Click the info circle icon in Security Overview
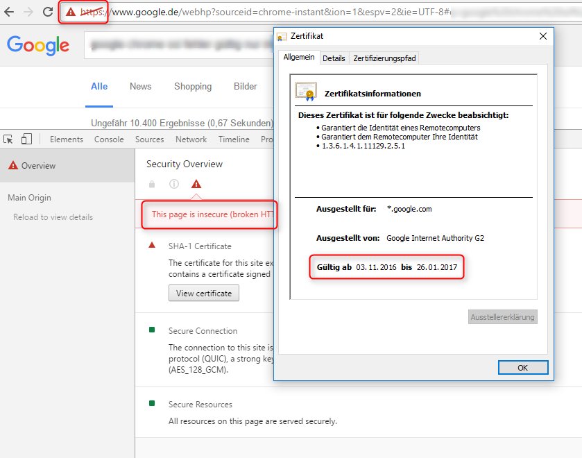The height and width of the screenshot is (458, 582). coord(174,184)
